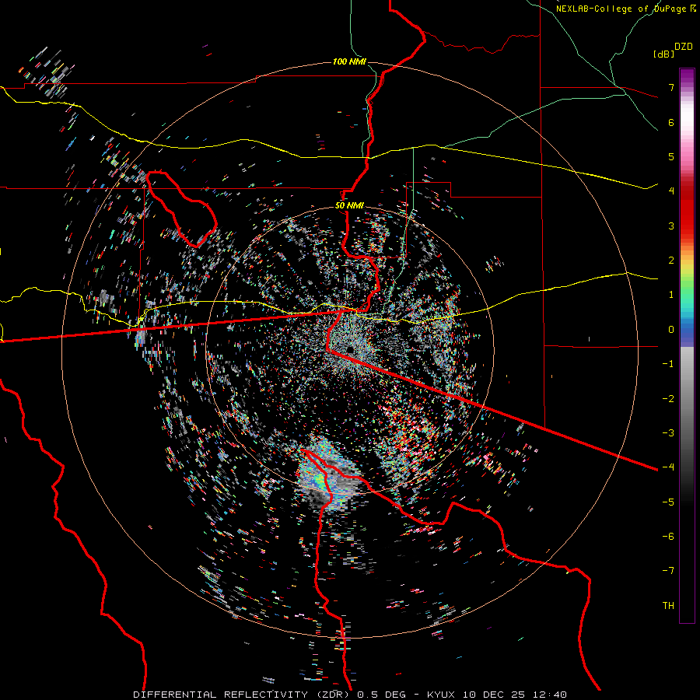Click the positive 4 scale tick label
The width and height of the screenshot is (700, 700).
pos(671,191)
